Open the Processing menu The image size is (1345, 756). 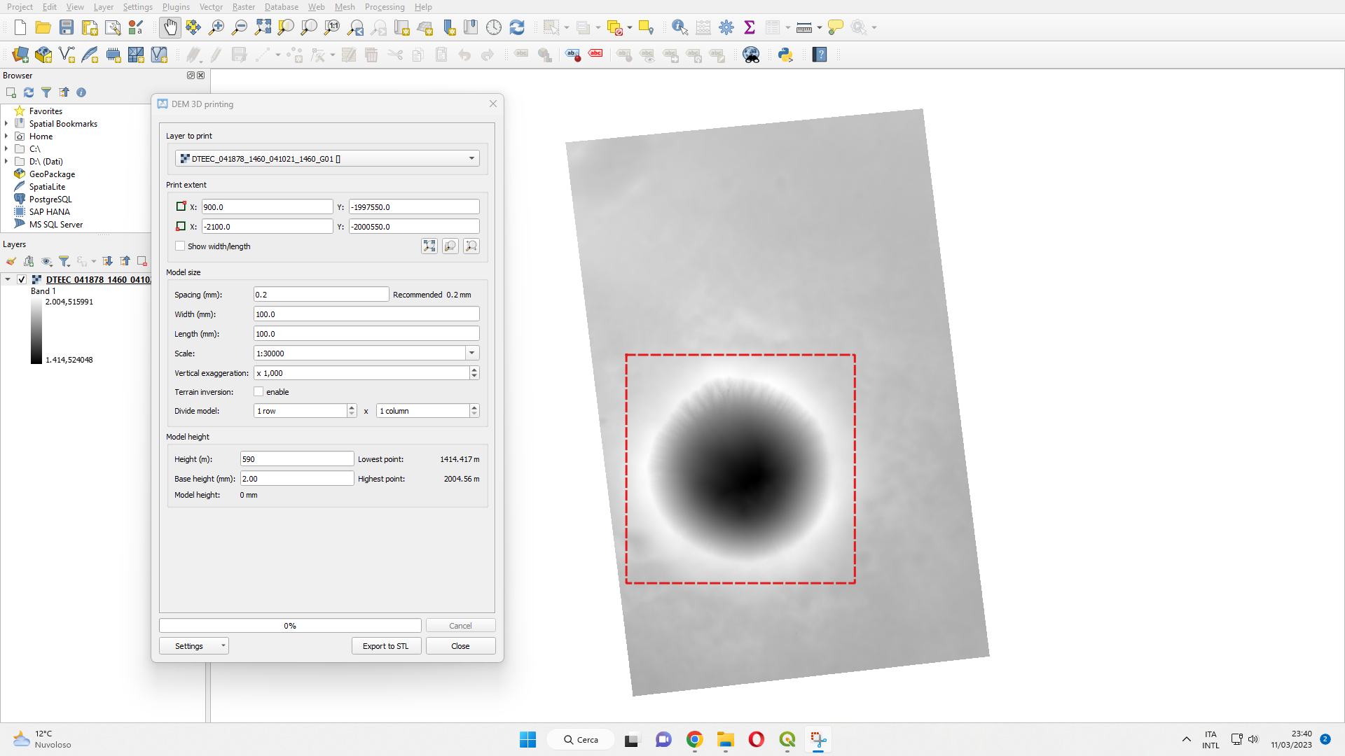(x=385, y=7)
